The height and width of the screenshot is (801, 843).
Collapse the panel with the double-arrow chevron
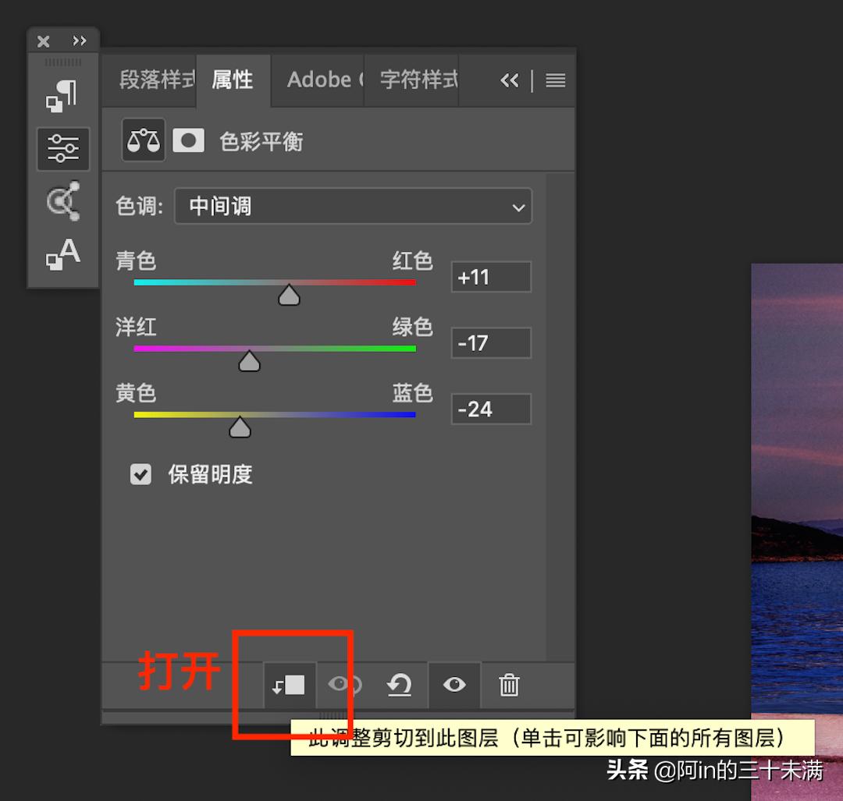coord(510,80)
